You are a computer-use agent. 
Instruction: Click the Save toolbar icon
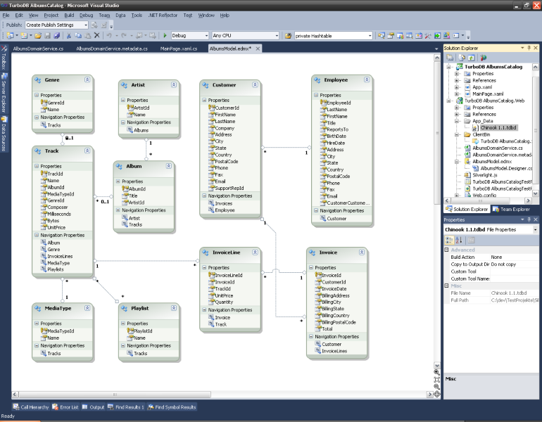click(48, 36)
